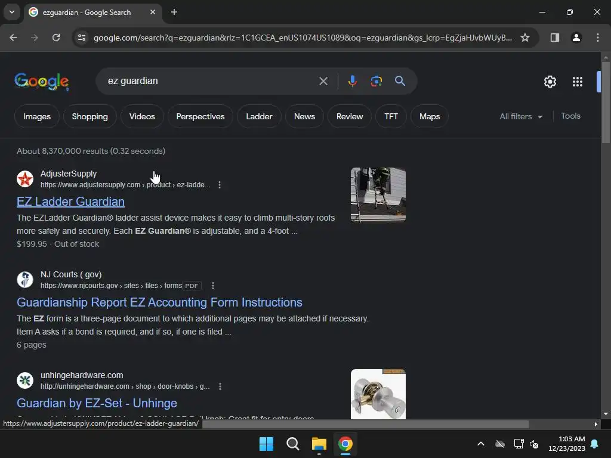
Task: Select the TFT filter chip
Action: 391,116
